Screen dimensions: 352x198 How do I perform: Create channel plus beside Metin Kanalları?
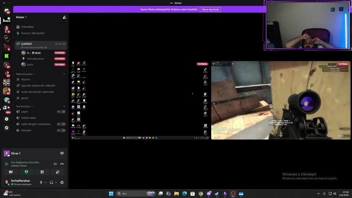[64, 74]
